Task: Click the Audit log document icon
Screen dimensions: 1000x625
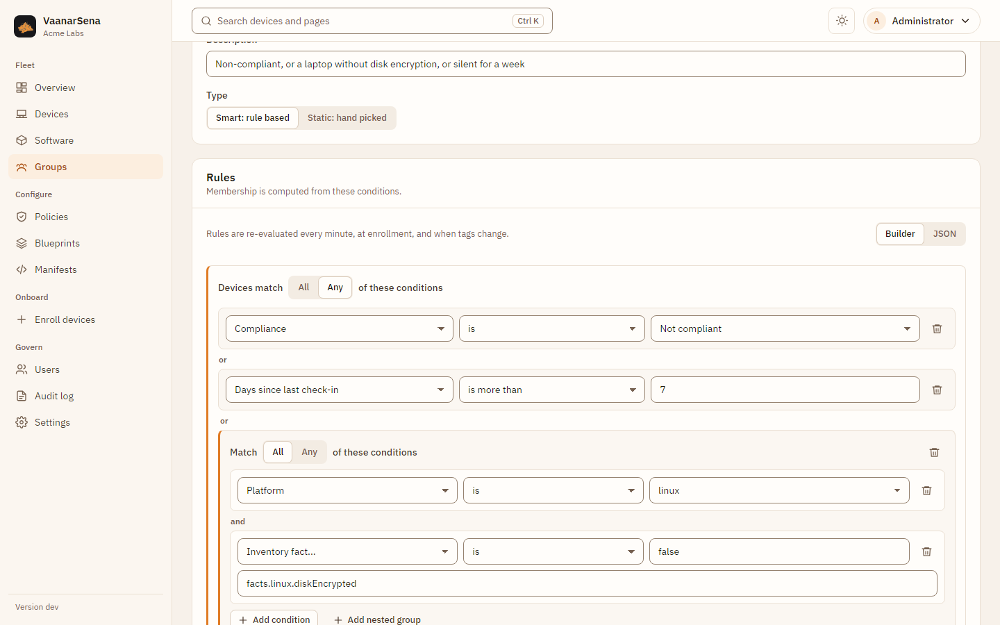Action: pyautogui.click(x=22, y=396)
